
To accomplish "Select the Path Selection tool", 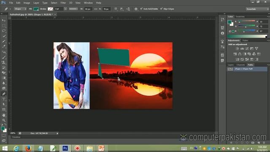I will [4, 104].
